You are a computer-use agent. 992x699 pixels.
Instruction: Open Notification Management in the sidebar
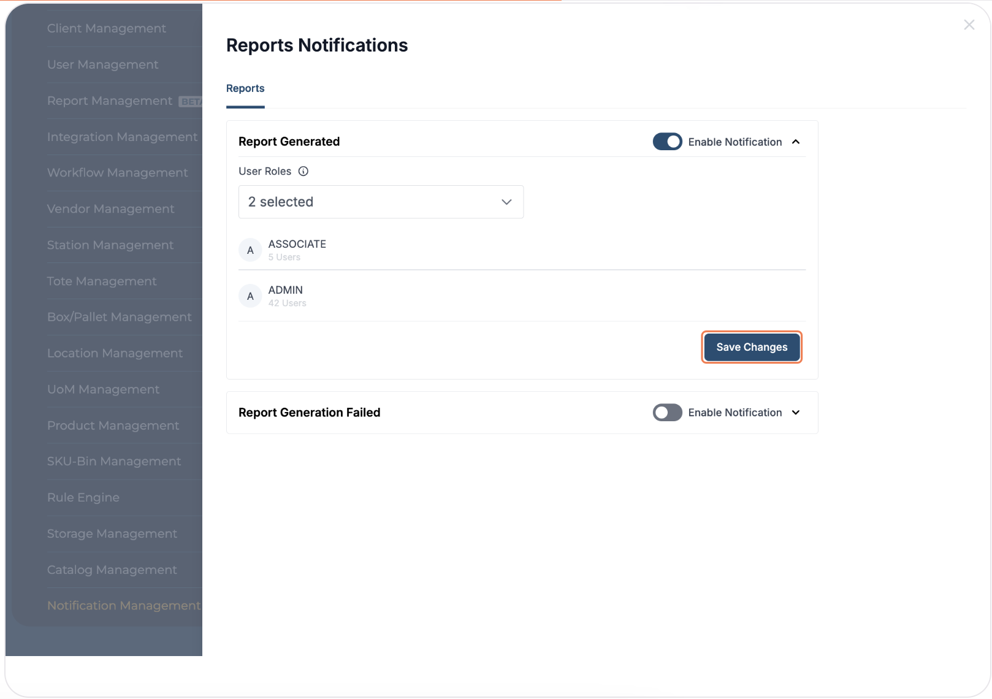pyautogui.click(x=124, y=606)
